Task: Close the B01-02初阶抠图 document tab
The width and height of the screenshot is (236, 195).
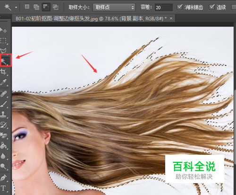Action: [171, 18]
